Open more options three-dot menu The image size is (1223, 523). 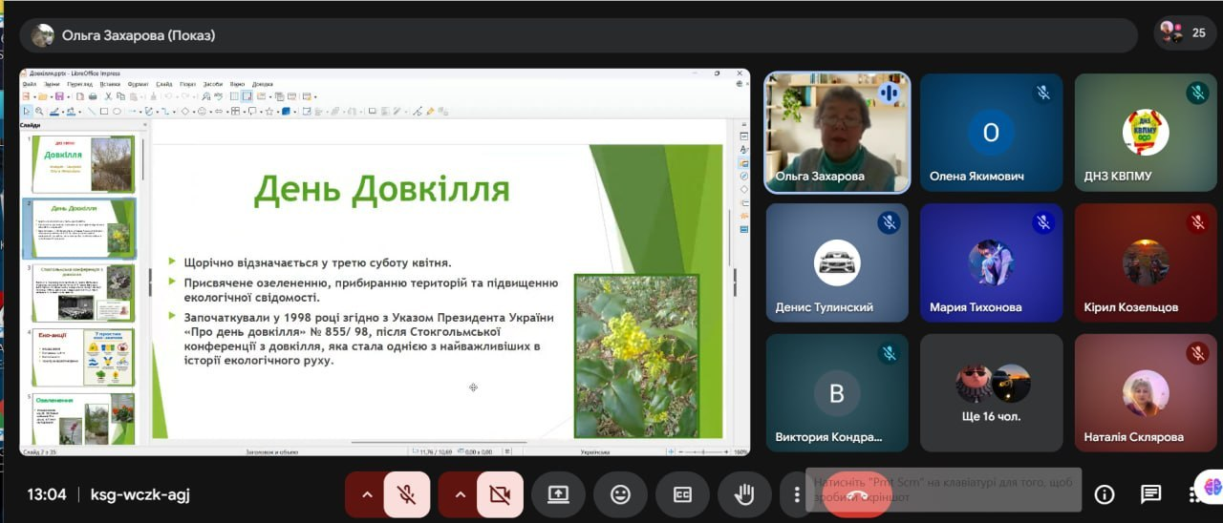point(796,494)
